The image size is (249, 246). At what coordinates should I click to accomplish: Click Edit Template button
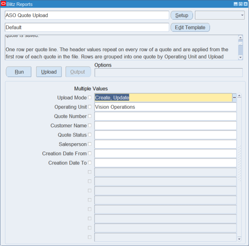tap(190, 27)
